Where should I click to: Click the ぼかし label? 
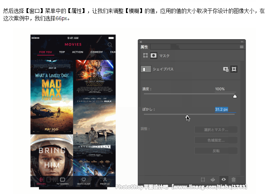[x=148, y=109]
